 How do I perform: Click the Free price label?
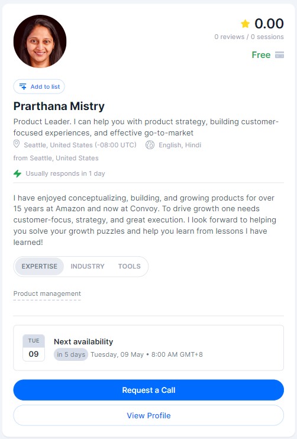click(x=261, y=55)
